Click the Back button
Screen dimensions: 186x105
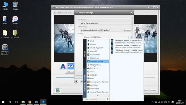pos(146,90)
